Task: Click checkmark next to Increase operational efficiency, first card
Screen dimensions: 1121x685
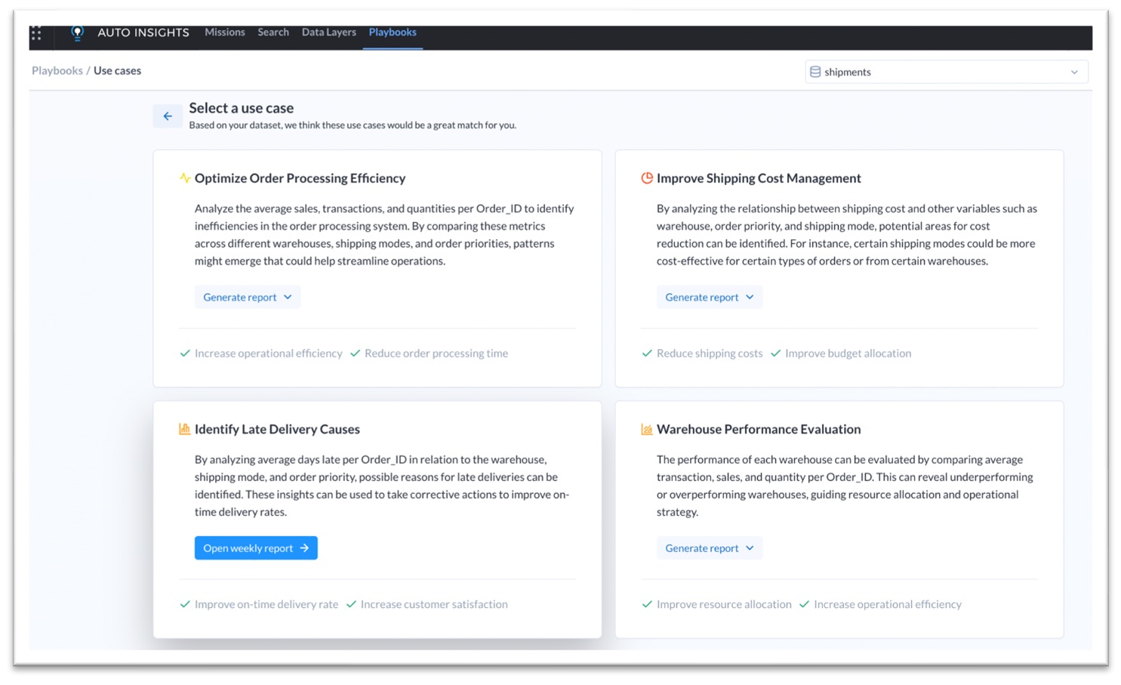Action: tap(185, 353)
